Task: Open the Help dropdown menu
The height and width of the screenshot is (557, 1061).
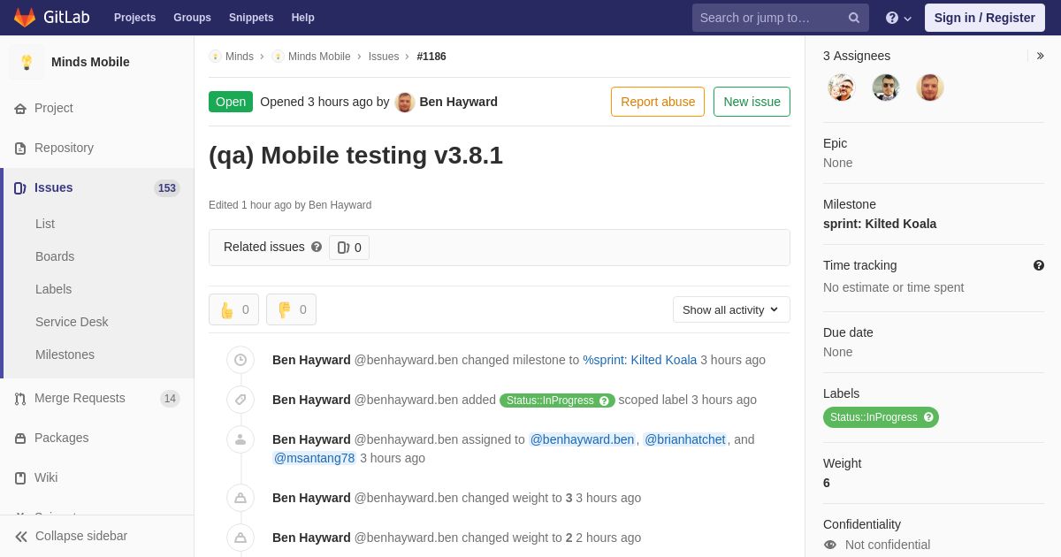Action: click(x=898, y=18)
